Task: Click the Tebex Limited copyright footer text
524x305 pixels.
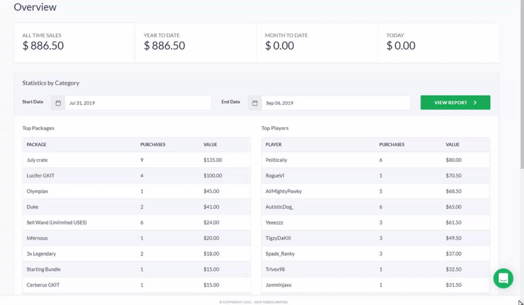Action: tap(253, 302)
